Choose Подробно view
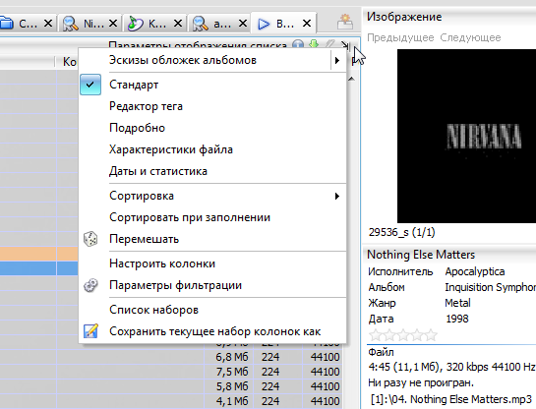 pyautogui.click(x=212, y=128)
